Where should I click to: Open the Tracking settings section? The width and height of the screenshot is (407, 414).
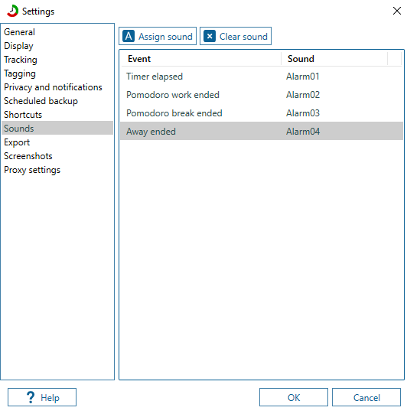[x=21, y=60]
